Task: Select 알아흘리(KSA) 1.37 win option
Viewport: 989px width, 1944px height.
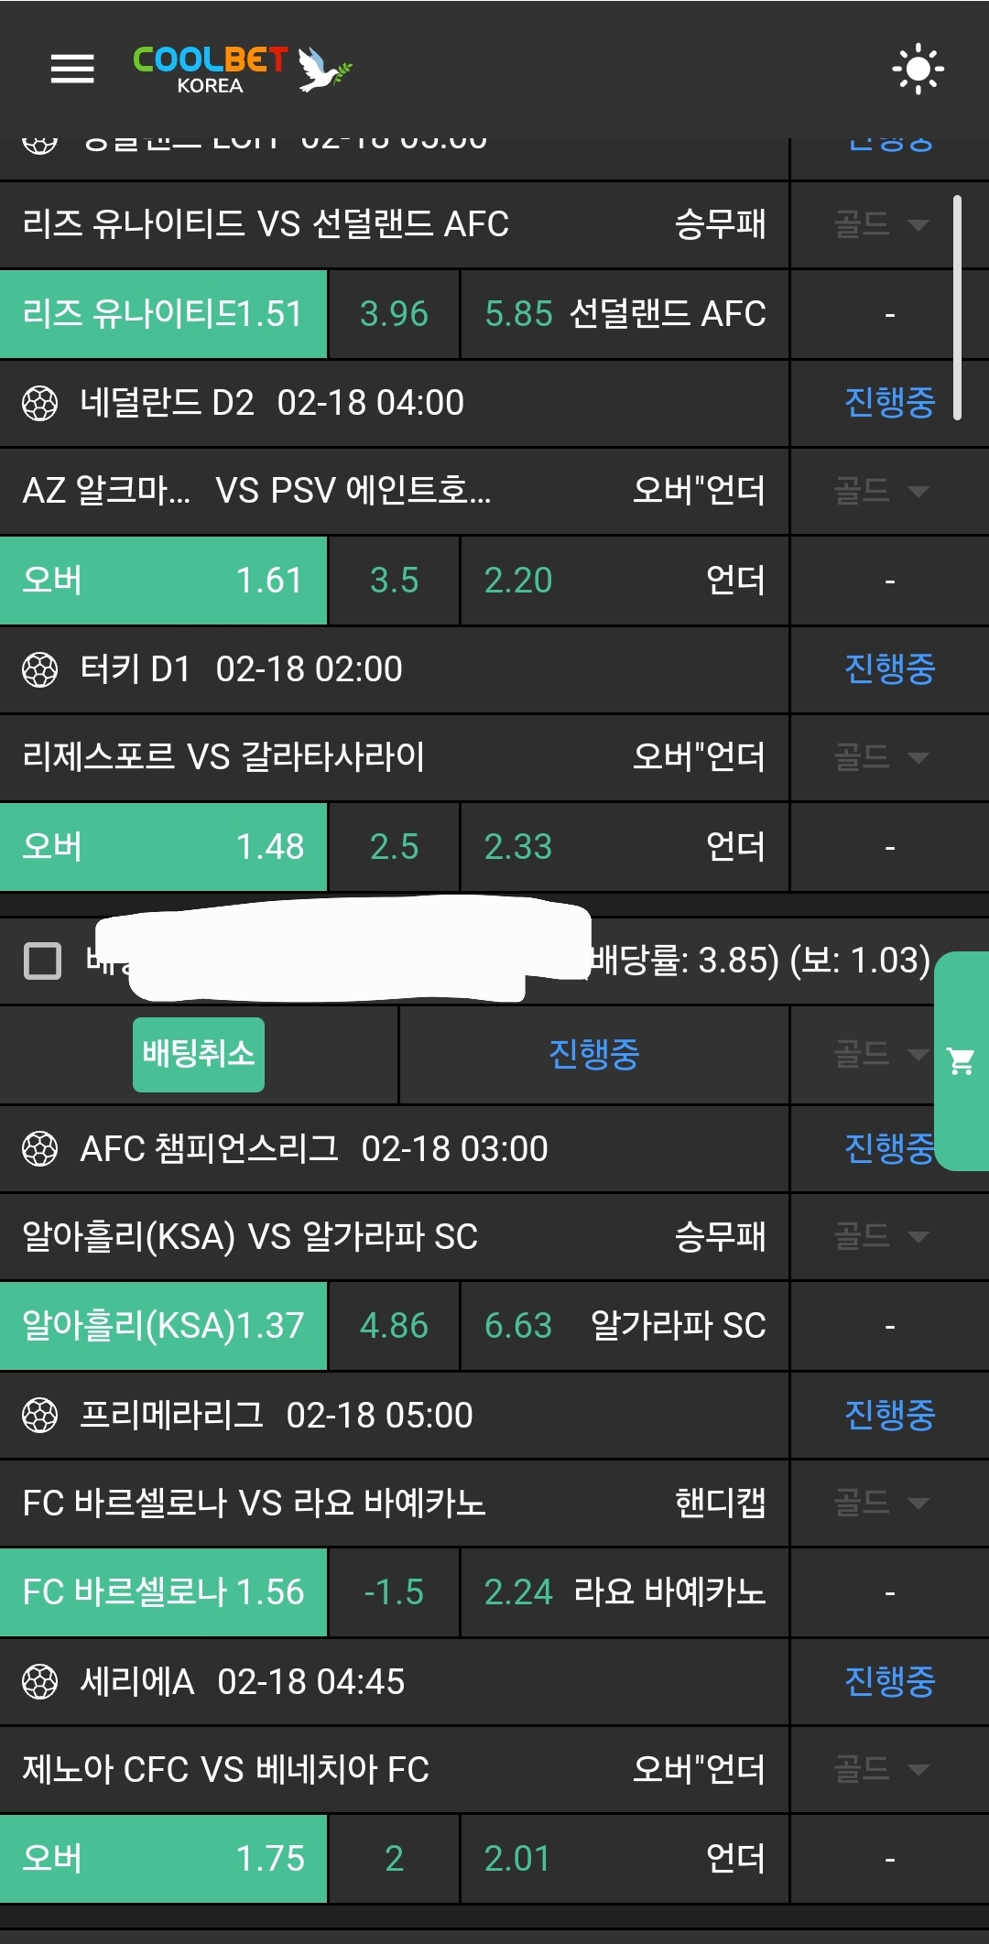Action: [x=163, y=1326]
